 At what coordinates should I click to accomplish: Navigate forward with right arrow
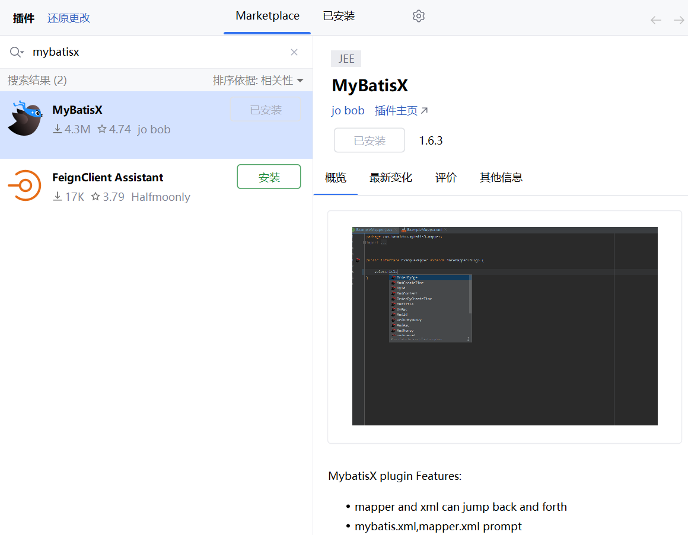coord(679,20)
